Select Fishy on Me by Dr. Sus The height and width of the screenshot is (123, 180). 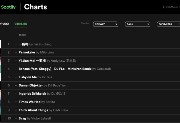tap(28, 77)
